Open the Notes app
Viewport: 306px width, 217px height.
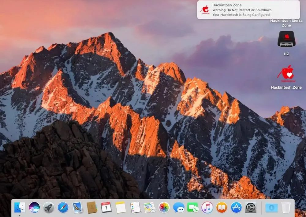(x=121, y=208)
